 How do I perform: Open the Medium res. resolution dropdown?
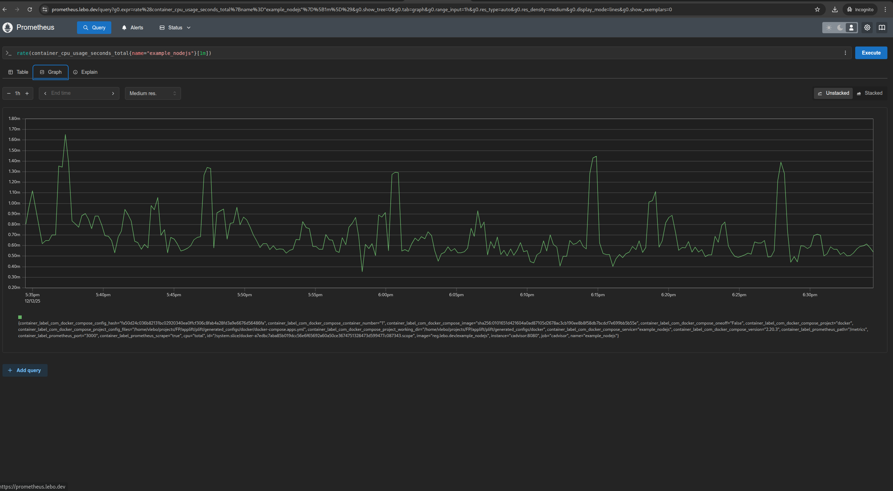click(153, 93)
